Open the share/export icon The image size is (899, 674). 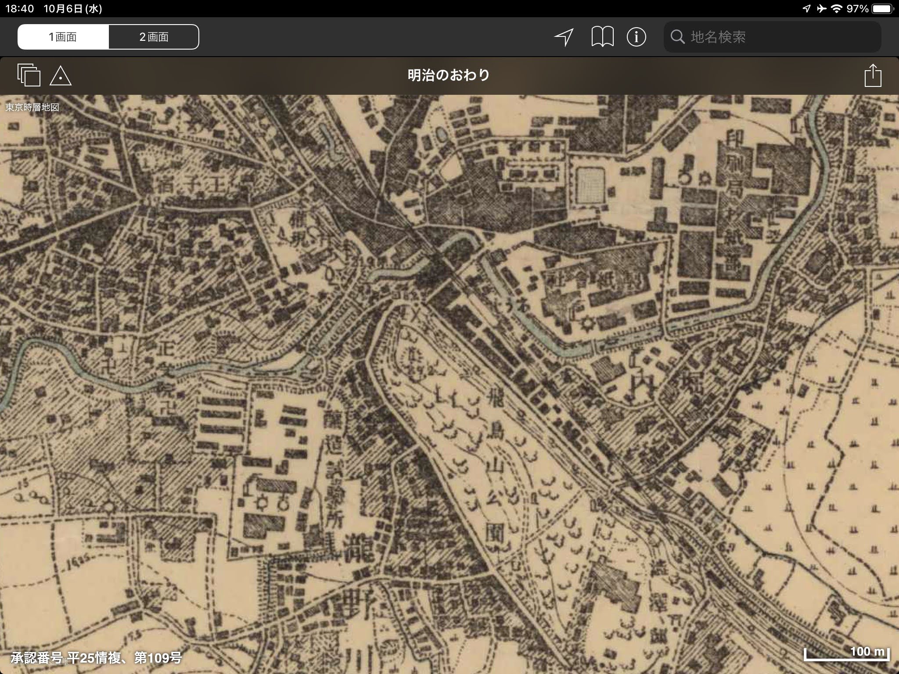click(873, 75)
